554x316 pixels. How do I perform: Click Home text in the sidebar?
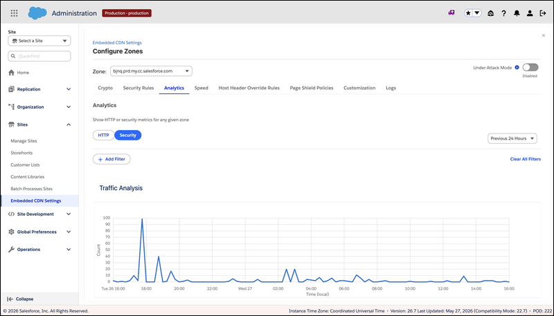click(23, 73)
